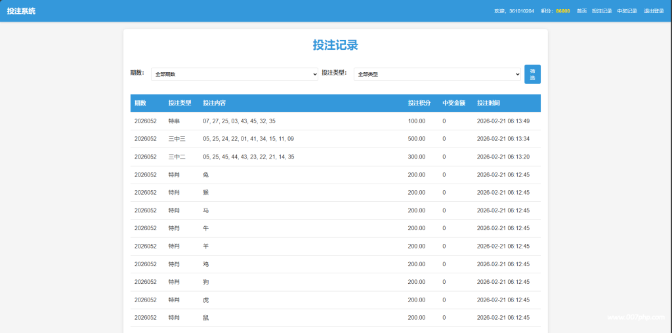This screenshot has height=333, width=672.
Task: Click bet content starting 05, 25, 45, 44
Action: 249,157
